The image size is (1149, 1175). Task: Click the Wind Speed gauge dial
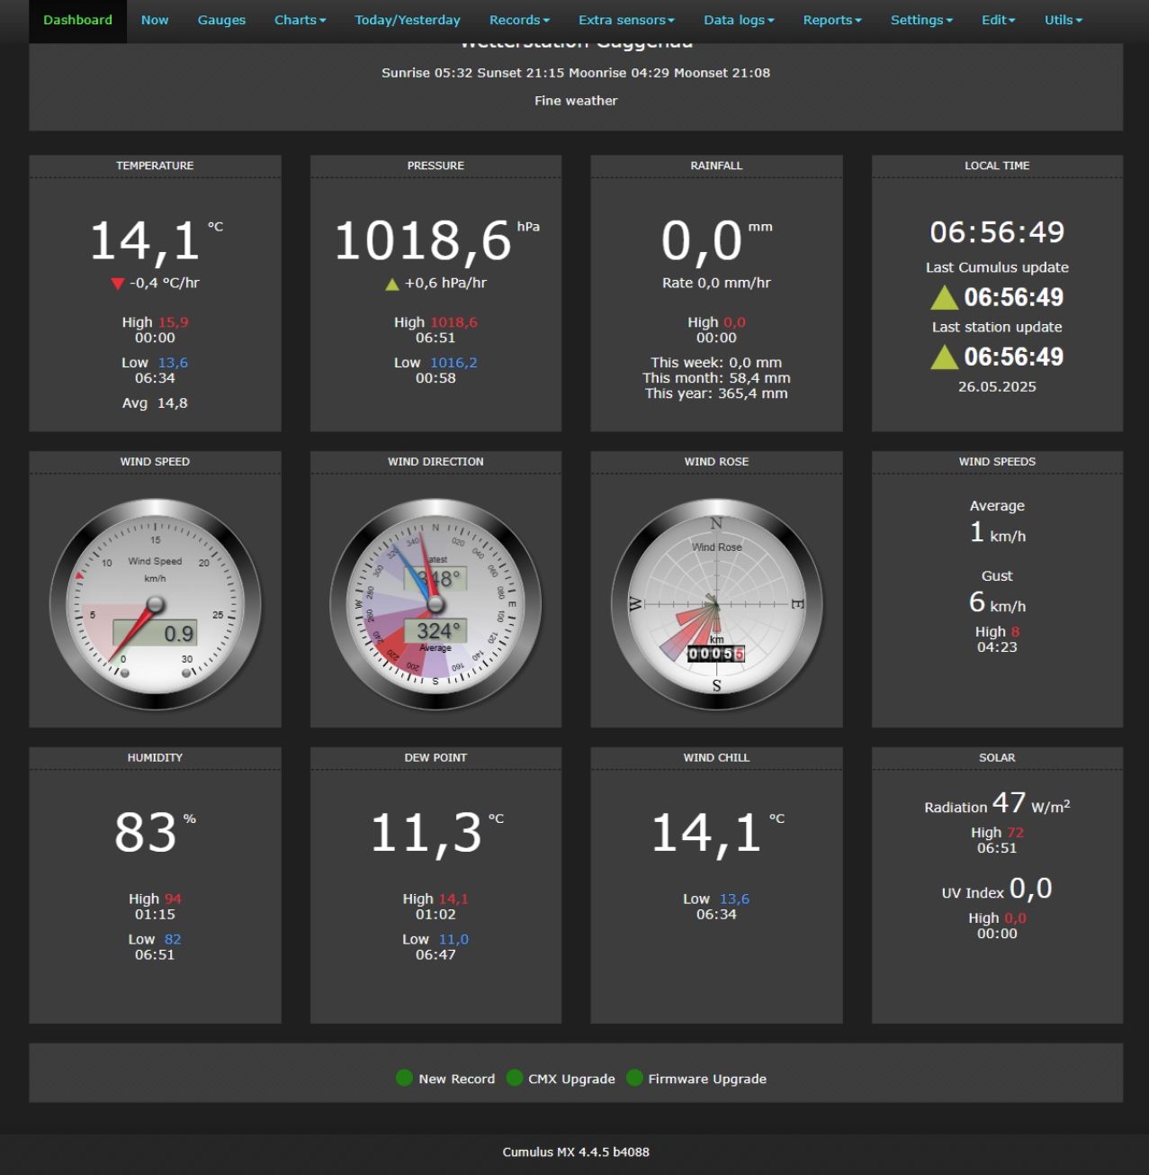pyautogui.click(x=155, y=604)
